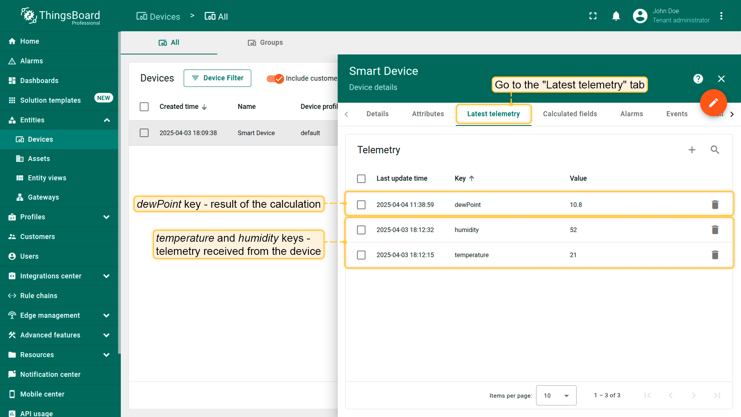Delete the dewPoint telemetry row

[715, 205]
